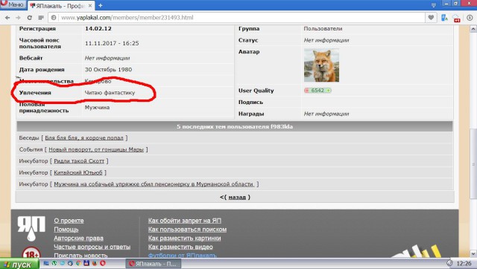Image resolution: width=477 pixels, height=269 pixels.
Task: Click the minus on User Quality rating
Action: (306, 91)
